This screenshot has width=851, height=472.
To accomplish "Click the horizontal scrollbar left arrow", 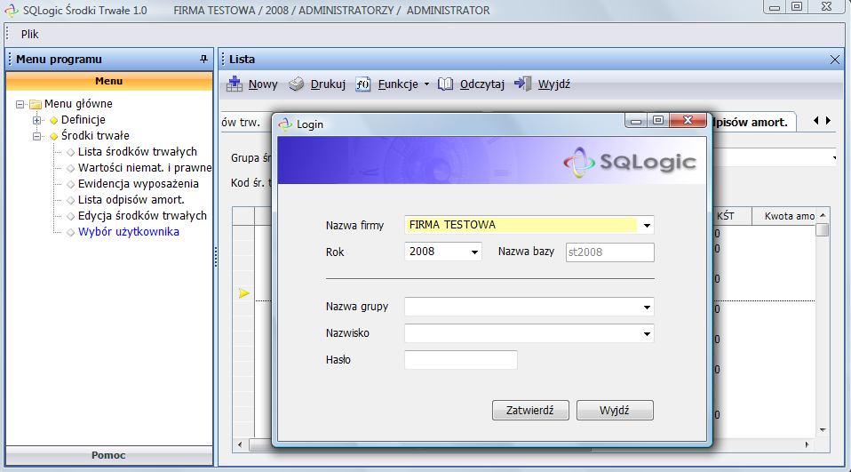I will pos(240,444).
